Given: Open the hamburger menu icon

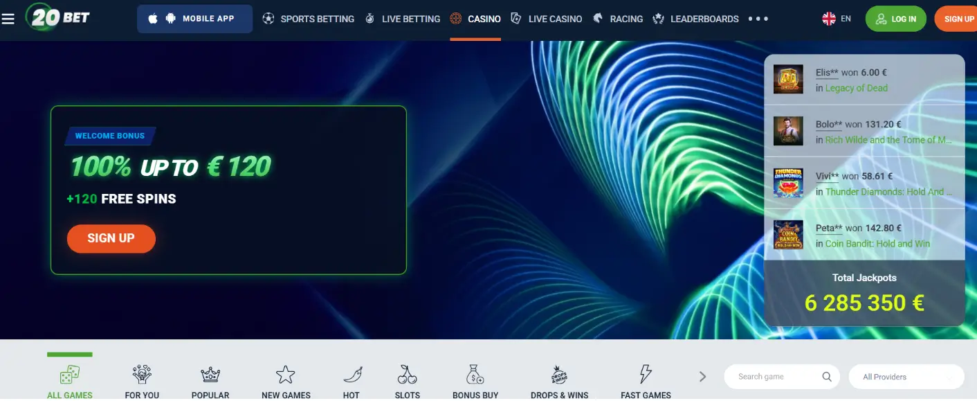Looking at the screenshot, I should coord(8,19).
